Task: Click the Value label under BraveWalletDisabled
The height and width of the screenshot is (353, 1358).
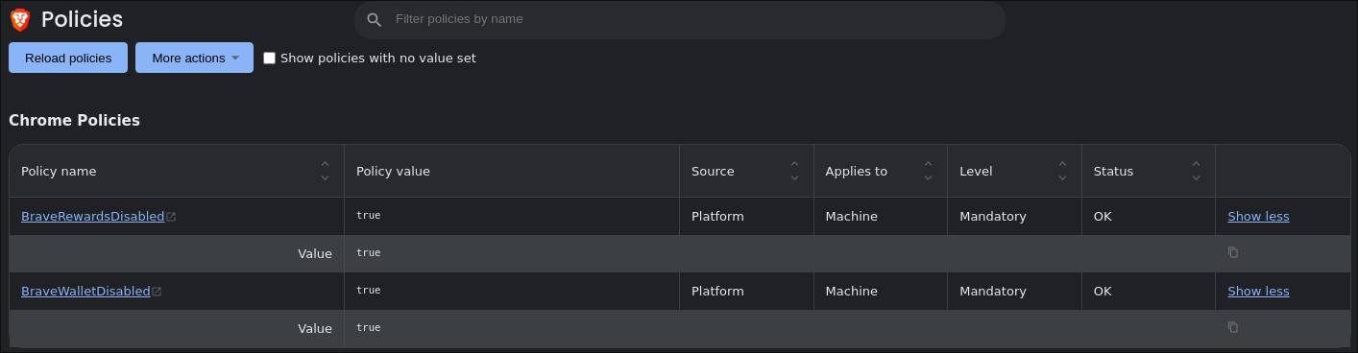Action: 315,328
